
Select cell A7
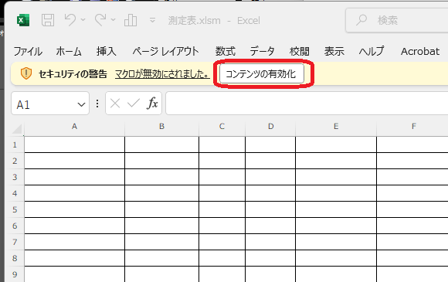point(75,242)
